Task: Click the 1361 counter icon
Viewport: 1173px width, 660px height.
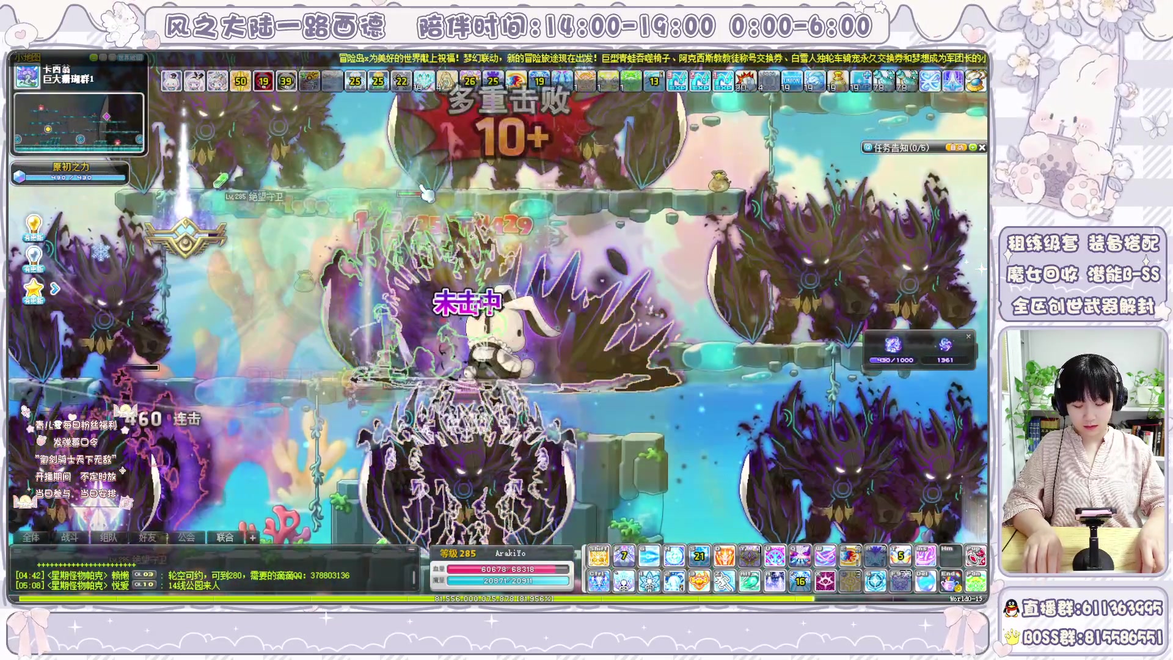Action: point(945,345)
